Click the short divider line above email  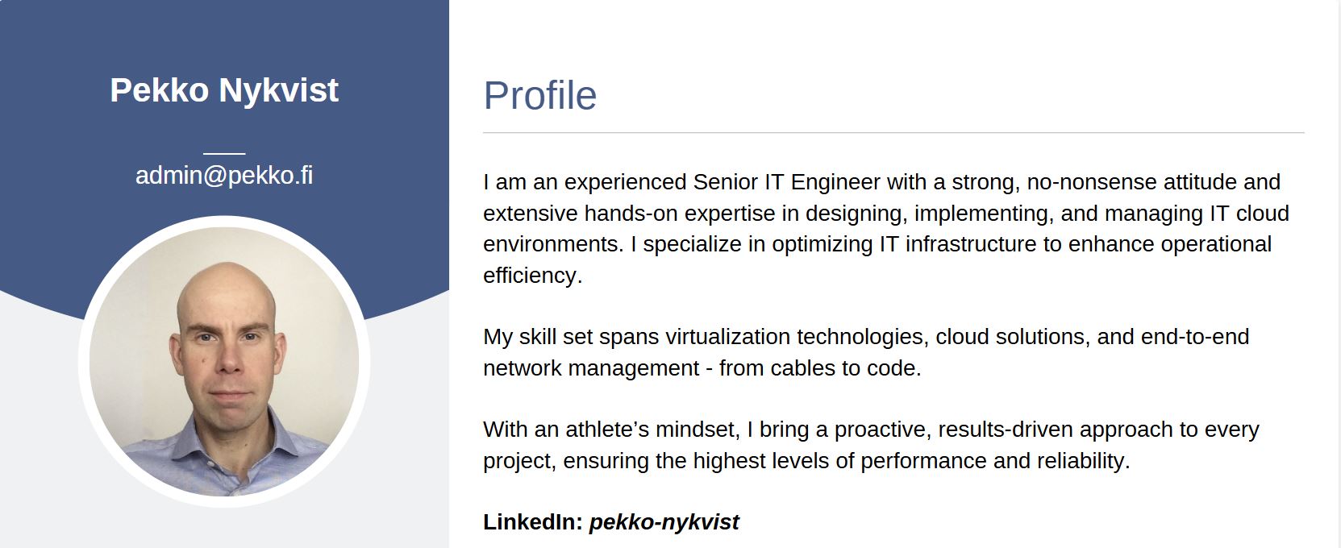[224, 152]
